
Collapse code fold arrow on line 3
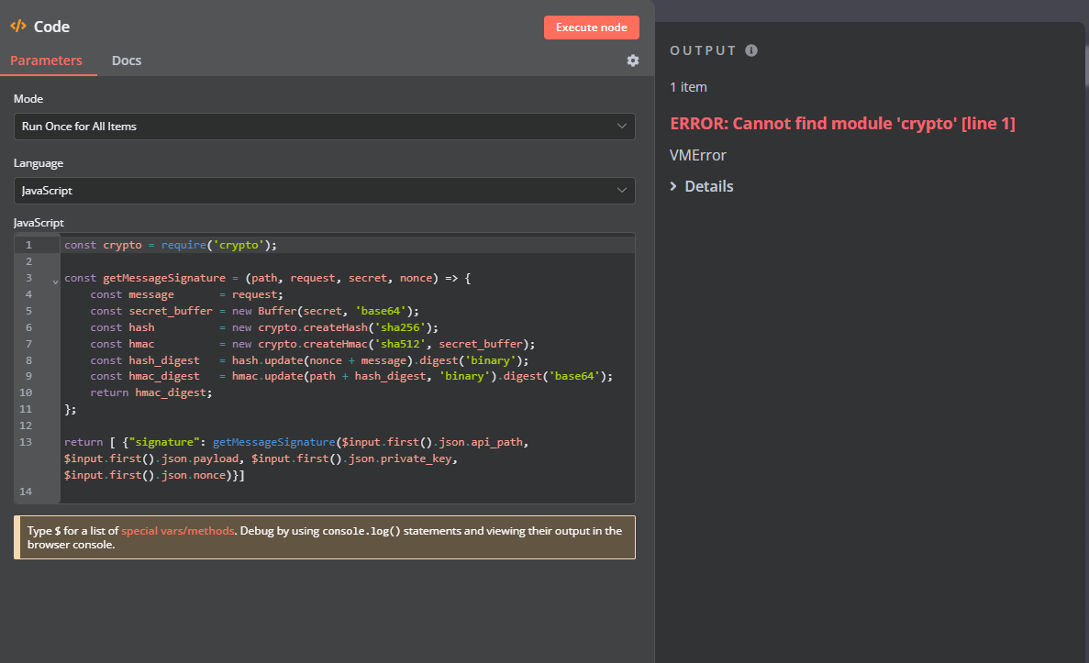coord(56,282)
